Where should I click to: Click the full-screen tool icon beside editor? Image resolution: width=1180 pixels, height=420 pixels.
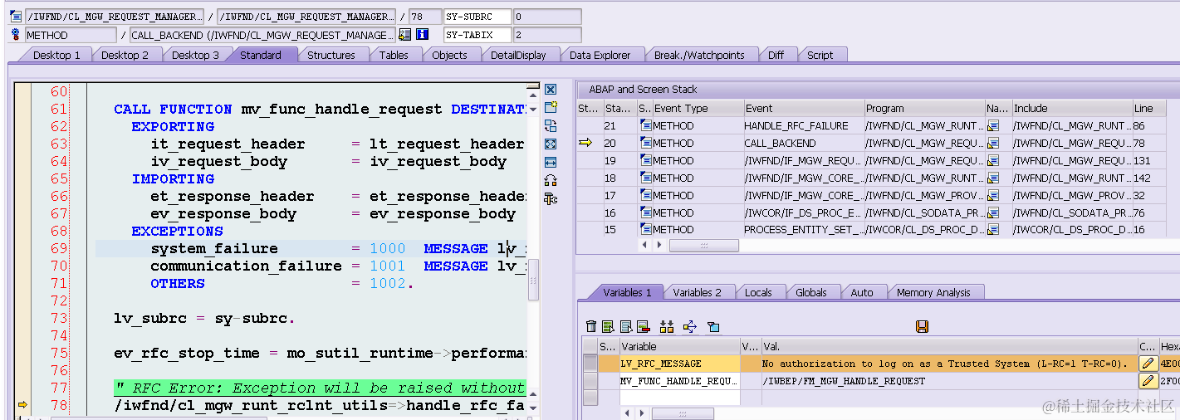coord(550,144)
